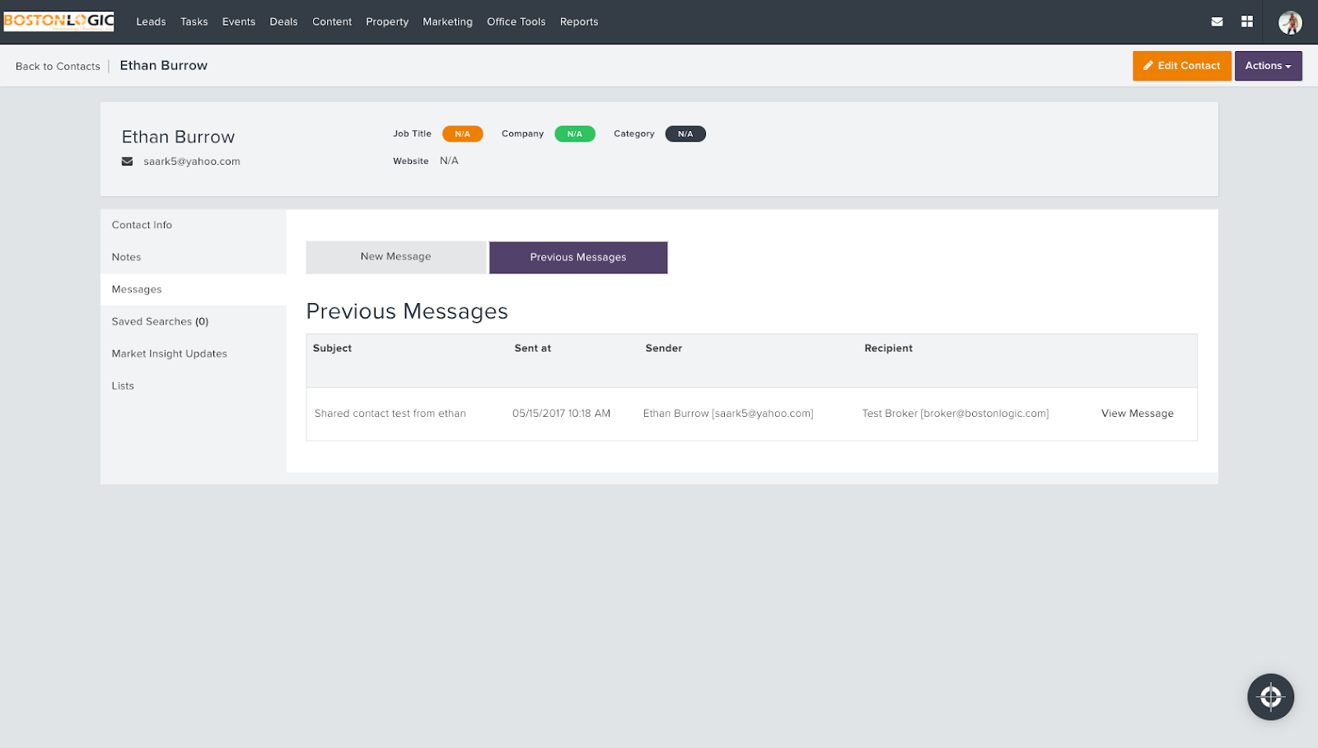
Task: Click the crosshair help button
Action: [x=1270, y=697]
